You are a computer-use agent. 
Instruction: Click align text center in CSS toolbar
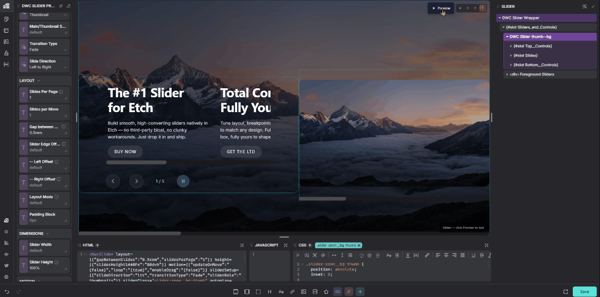446,255
